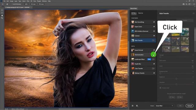Reset Style Transfer parameters icon in panel header
Screen dimensions: 196x110
click(194, 13)
